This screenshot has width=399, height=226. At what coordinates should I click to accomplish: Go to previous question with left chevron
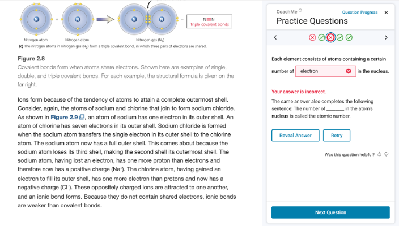(275, 38)
